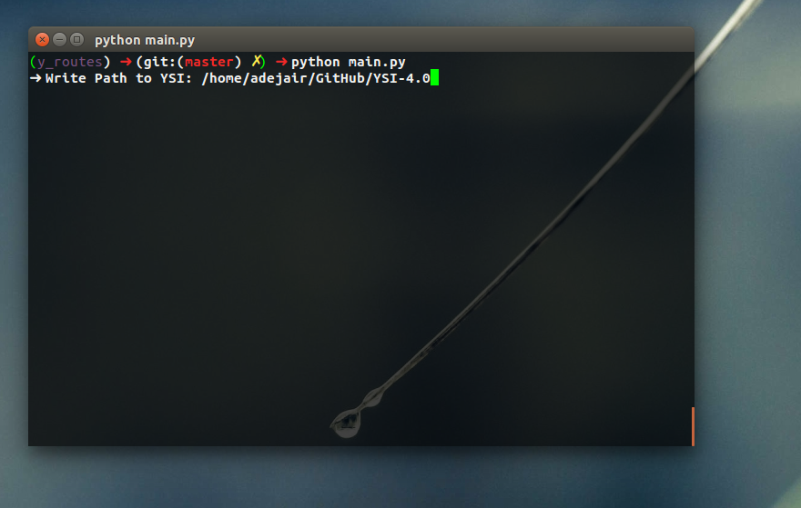Maximize the terminal window
Viewport: 801px width, 508px height.
[77, 39]
